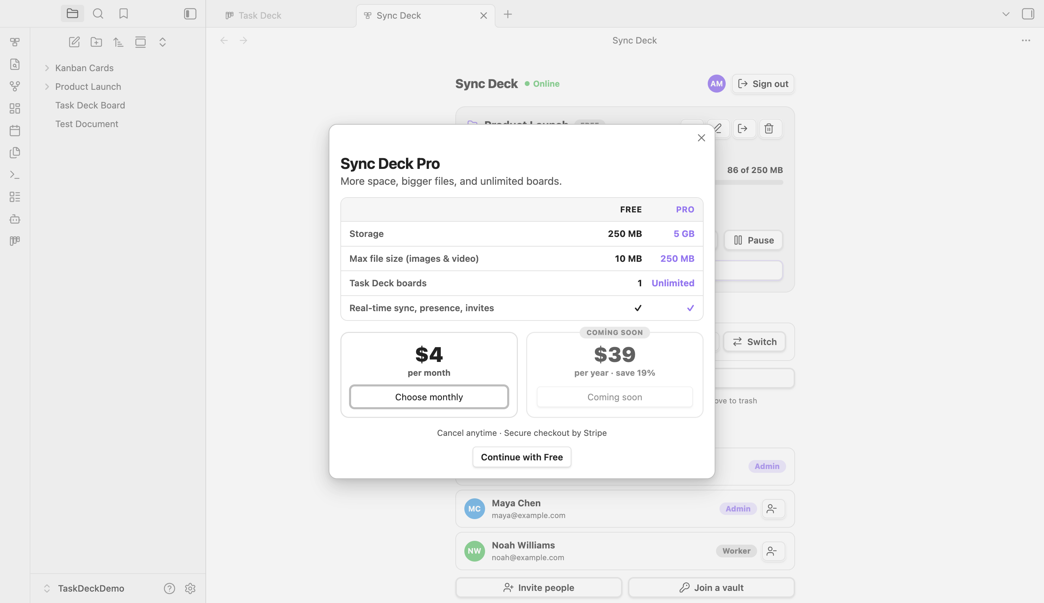Click auto-reveal current file icon

(140, 42)
